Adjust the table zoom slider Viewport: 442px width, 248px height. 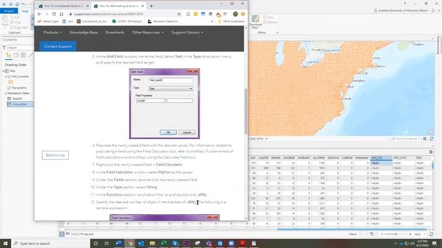tap(396, 234)
